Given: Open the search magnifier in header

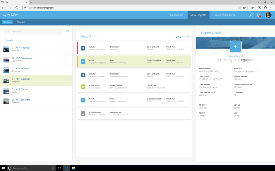Looking at the screenshot, I should [251, 15].
